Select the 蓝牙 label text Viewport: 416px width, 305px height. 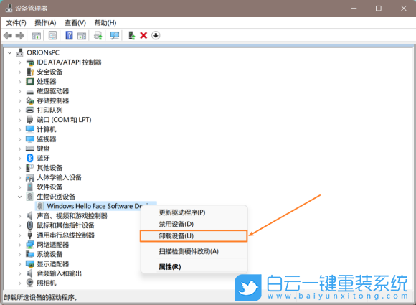point(43,158)
